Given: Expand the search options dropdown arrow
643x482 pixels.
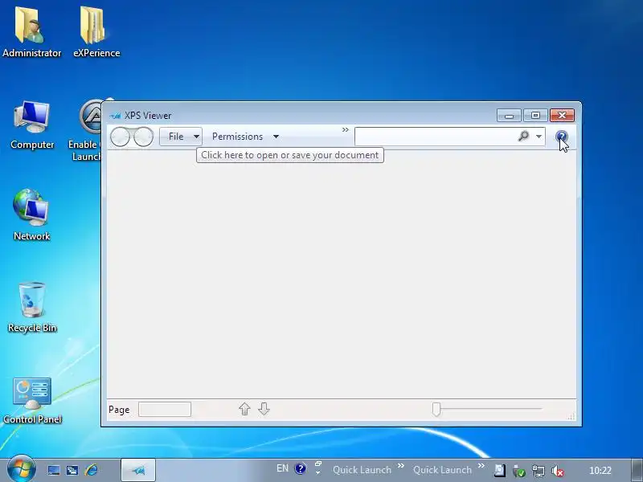Looking at the screenshot, I should point(539,137).
